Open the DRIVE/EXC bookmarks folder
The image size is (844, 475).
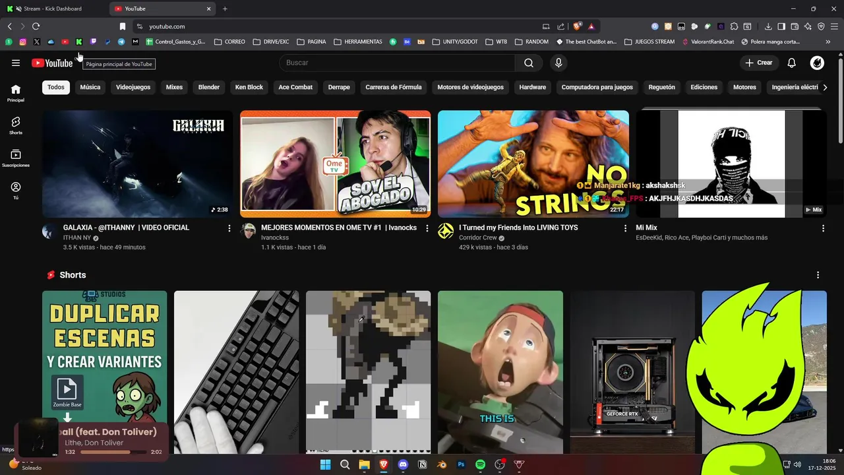click(270, 42)
